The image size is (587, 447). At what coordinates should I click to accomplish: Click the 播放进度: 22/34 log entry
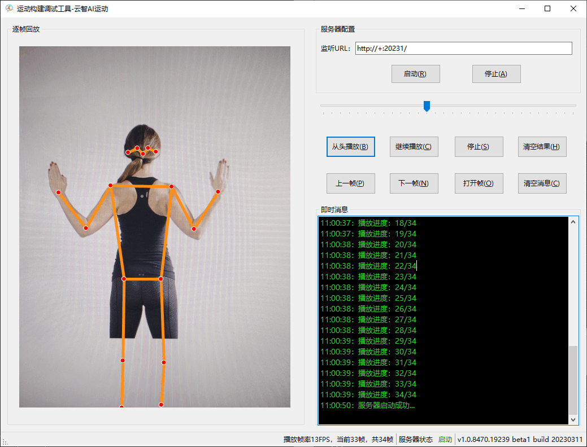tap(368, 266)
